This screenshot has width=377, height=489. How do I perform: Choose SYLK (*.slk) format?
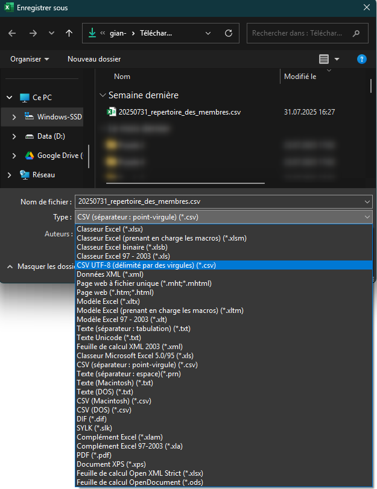223,428
